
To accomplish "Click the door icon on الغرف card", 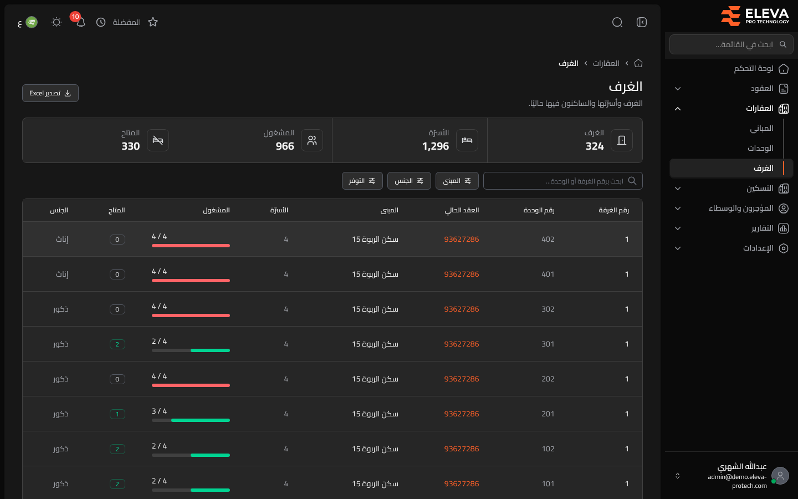I will (x=622, y=140).
